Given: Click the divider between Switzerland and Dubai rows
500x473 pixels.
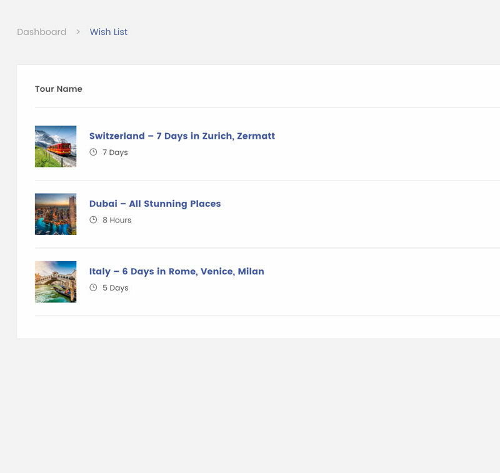Looking at the screenshot, I should click(250, 180).
